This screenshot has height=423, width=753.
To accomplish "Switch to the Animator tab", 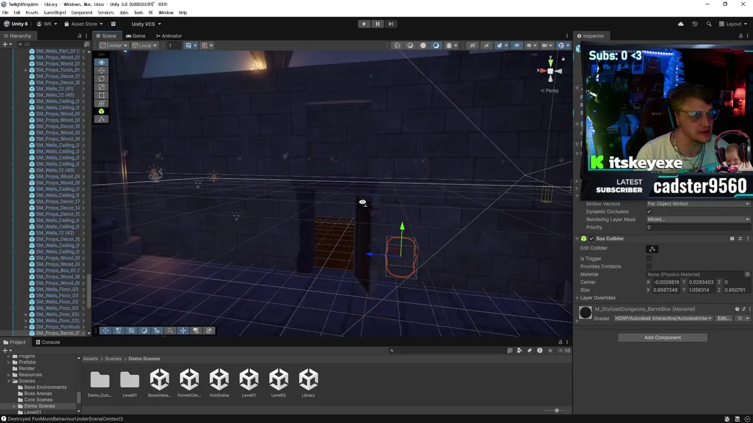I will tap(168, 36).
